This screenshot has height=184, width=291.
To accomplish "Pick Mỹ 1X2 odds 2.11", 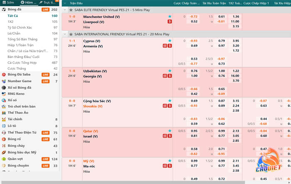I will tap(235, 161).
